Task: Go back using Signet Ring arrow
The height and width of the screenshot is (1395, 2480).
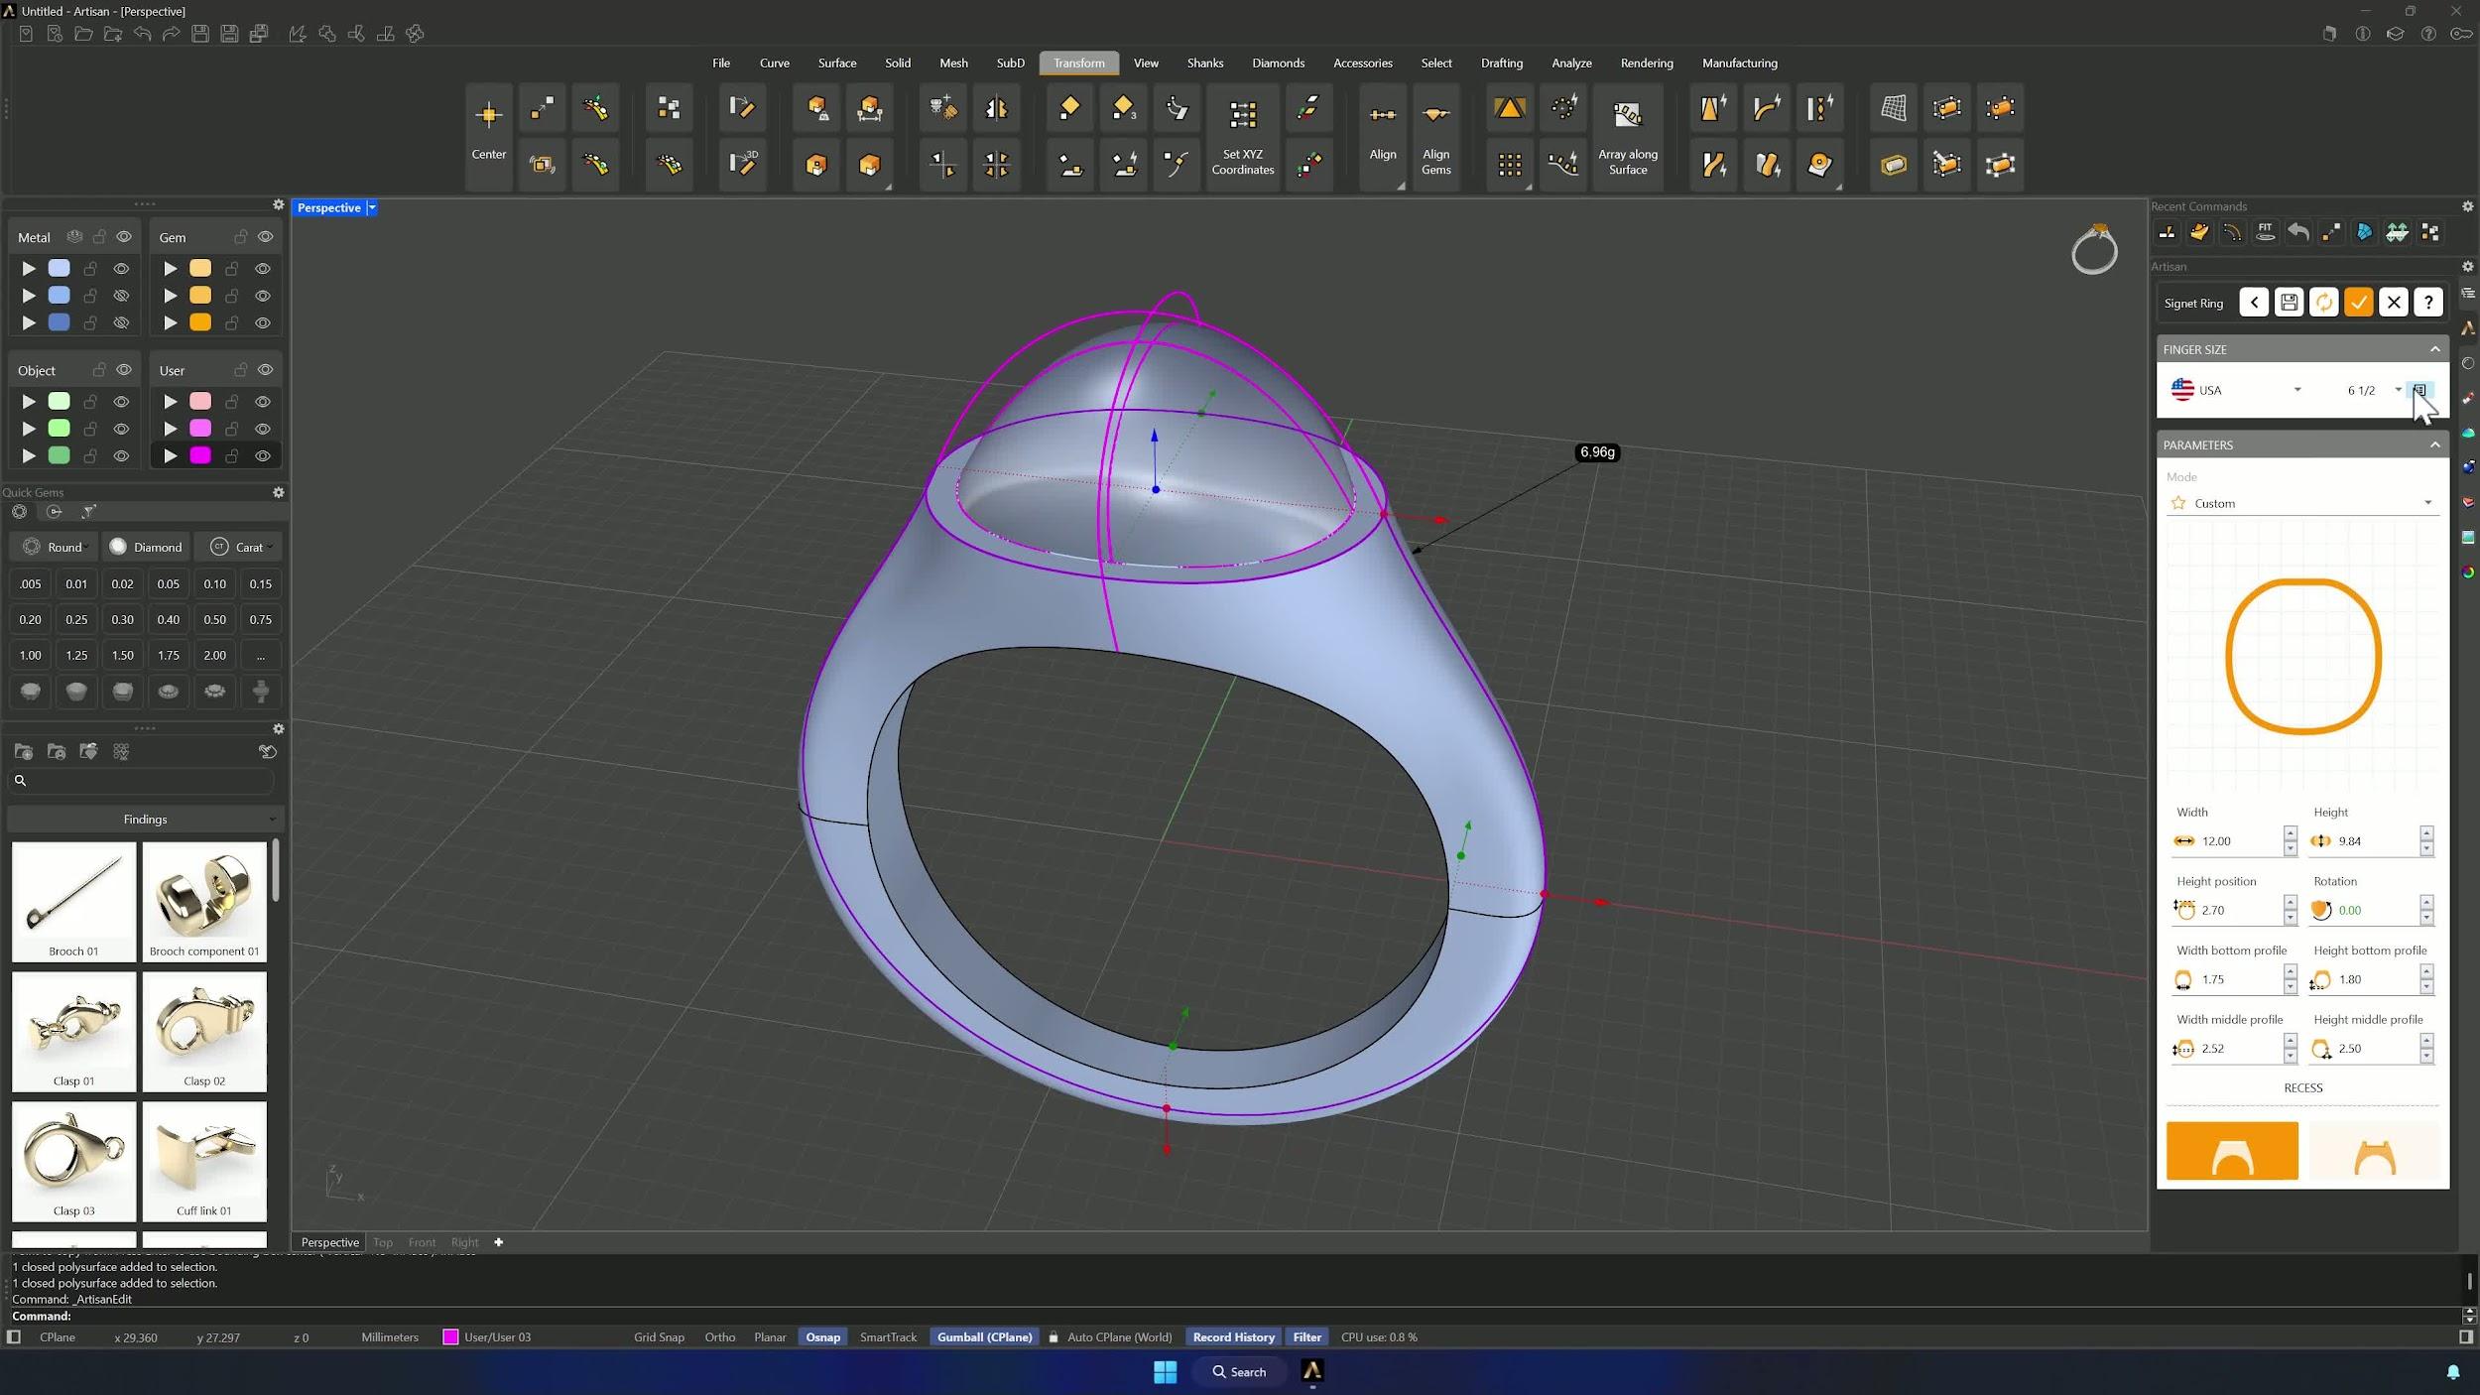Action: 2254,303
